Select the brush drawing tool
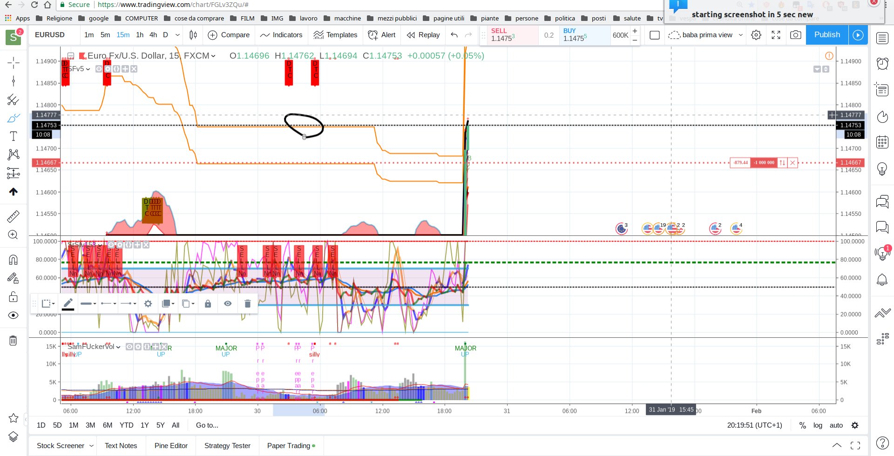894x456 pixels. click(13, 118)
